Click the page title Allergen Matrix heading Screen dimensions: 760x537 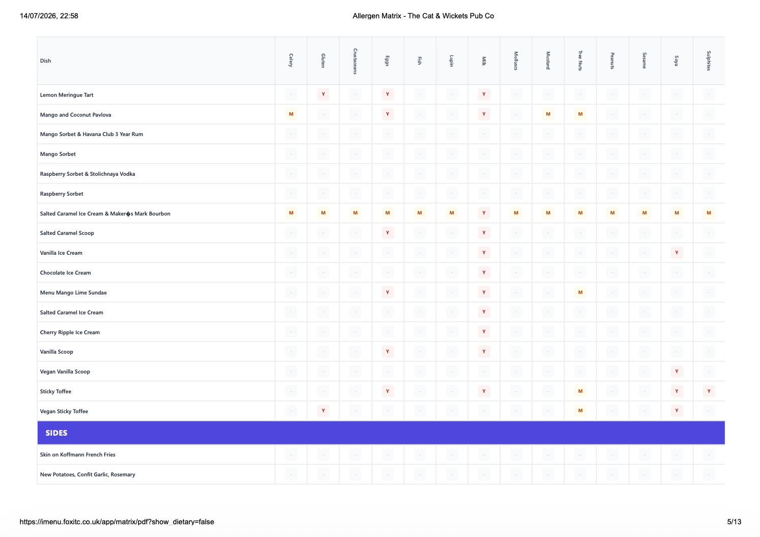pyautogui.click(x=423, y=16)
